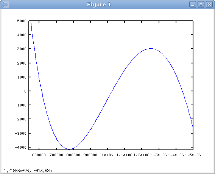
Task: Click x-axis label 700000
Action: pyautogui.click(x=56, y=155)
